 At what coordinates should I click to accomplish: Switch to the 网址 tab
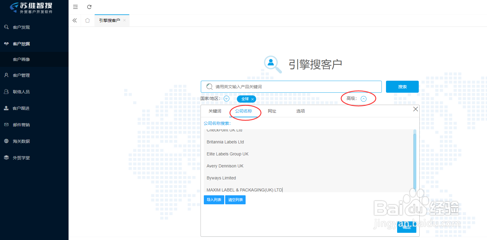coord(272,111)
